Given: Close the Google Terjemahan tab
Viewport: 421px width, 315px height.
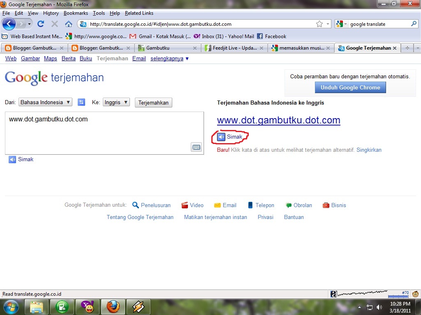Looking at the screenshot, I should (x=394, y=48).
